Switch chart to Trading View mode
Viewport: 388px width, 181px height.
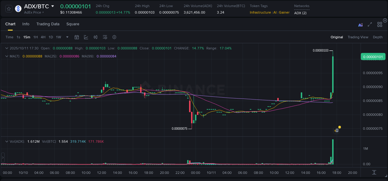(x=358, y=37)
